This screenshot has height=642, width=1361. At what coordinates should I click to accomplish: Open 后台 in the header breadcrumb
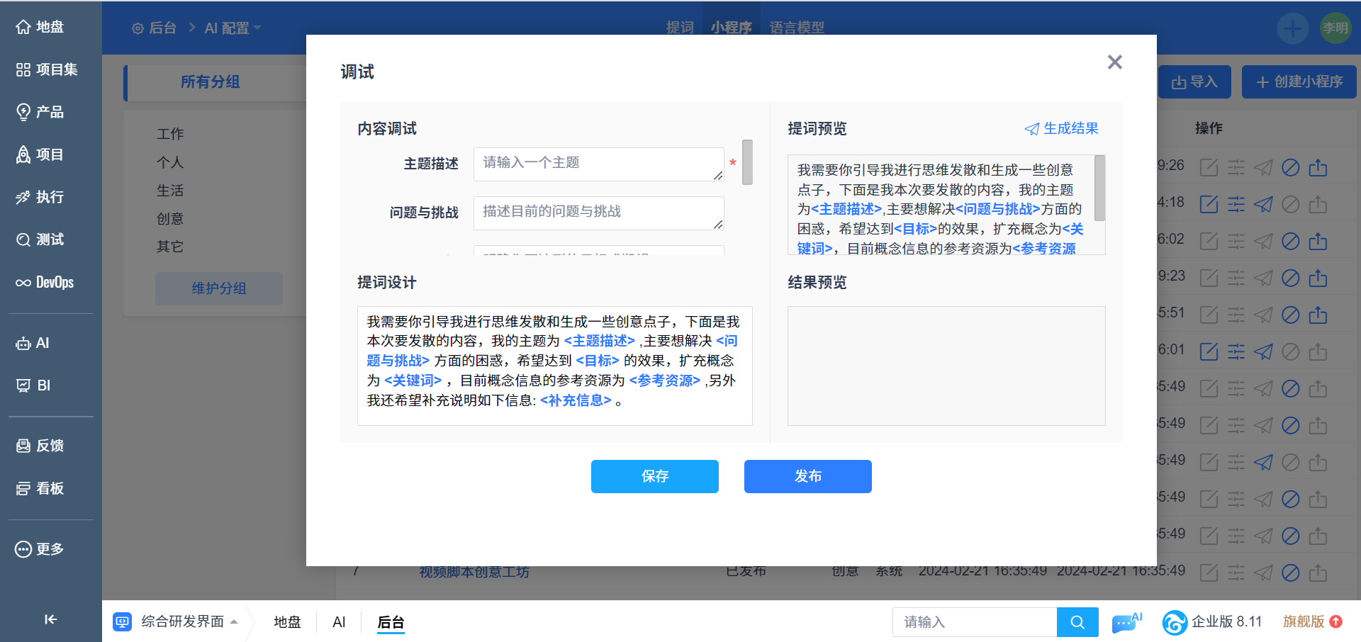pos(155,28)
